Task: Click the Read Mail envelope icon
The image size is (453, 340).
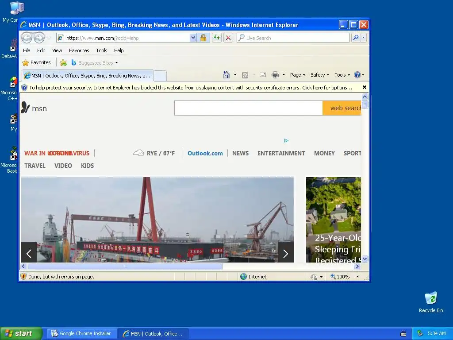Action: click(263, 75)
